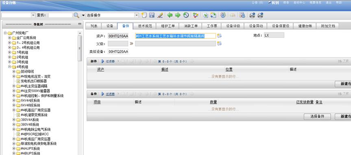Switch to the 列表 tab
Screen dimensions: 351x155
[x=94, y=26]
